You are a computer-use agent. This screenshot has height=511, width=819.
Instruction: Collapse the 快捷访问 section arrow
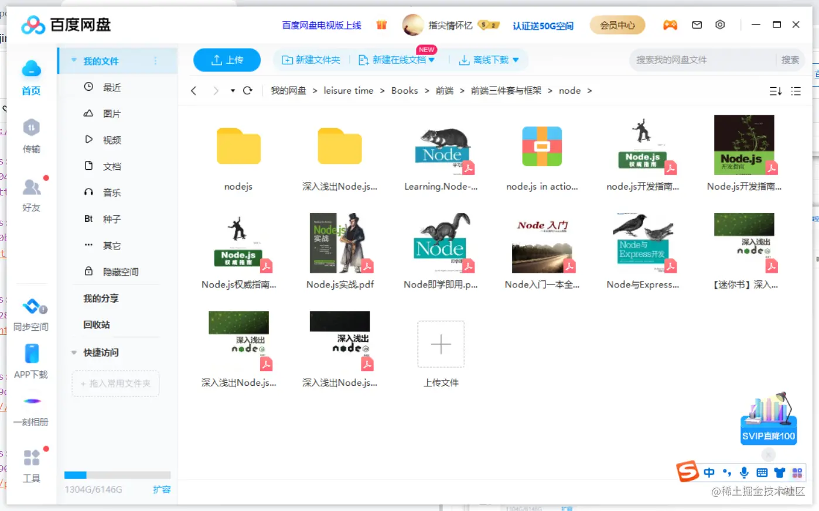[74, 352]
